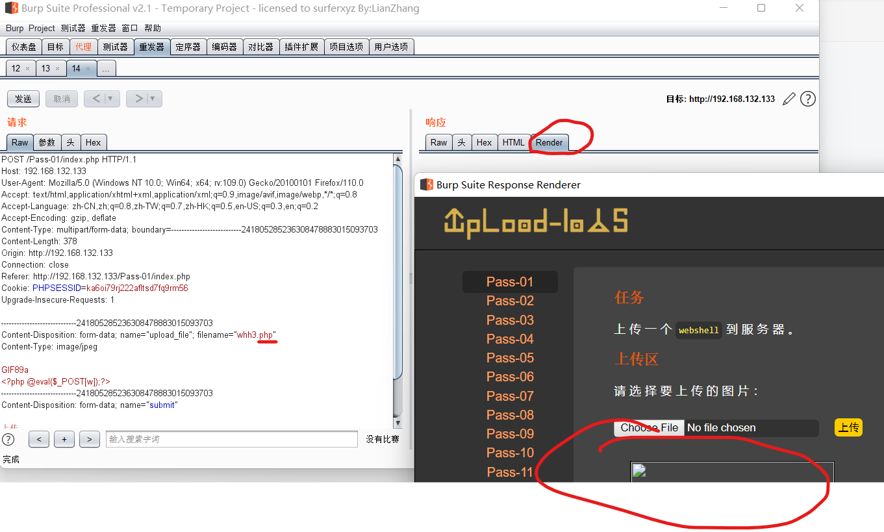
Task: Open Pass-04 in the sidebar
Action: coord(510,339)
